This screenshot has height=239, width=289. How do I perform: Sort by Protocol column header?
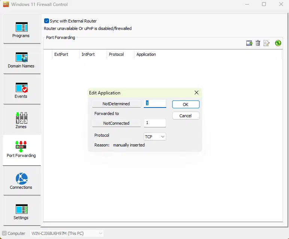coord(121,54)
